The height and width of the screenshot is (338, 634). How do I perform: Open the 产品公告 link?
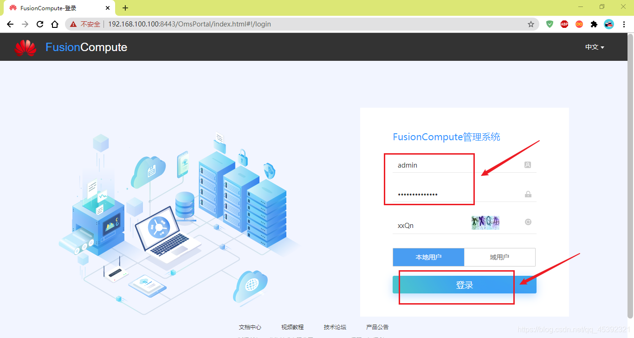377,327
